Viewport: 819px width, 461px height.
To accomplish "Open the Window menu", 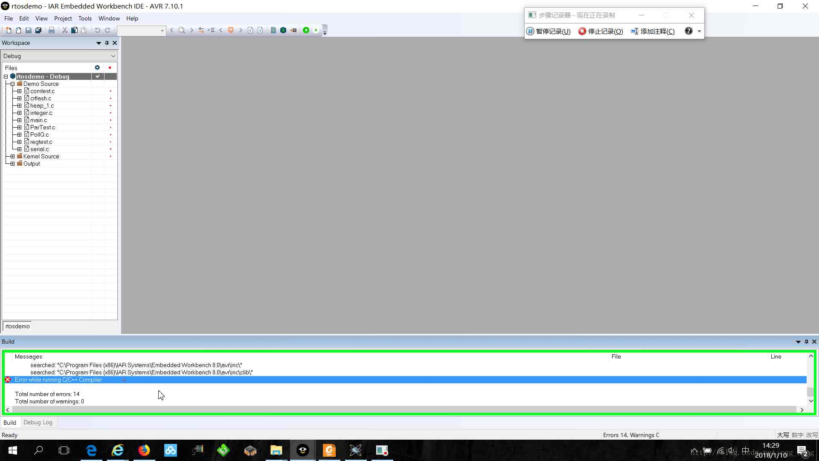I will [x=109, y=18].
